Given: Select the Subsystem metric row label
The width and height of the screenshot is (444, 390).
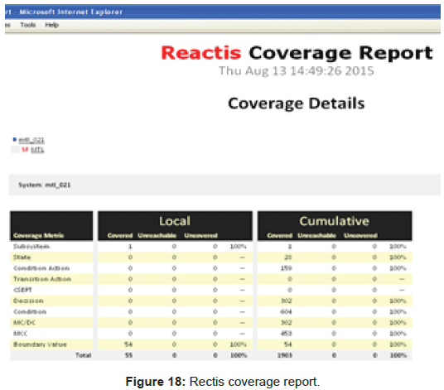Looking at the screenshot, I should (31, 247).
